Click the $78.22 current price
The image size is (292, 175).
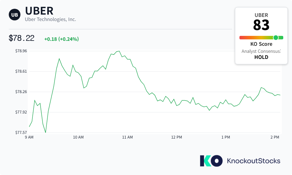click(x=22, y=38)
